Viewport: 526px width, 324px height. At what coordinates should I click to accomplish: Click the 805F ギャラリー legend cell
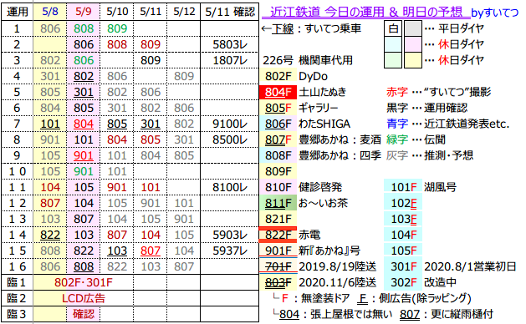(278, 108)
